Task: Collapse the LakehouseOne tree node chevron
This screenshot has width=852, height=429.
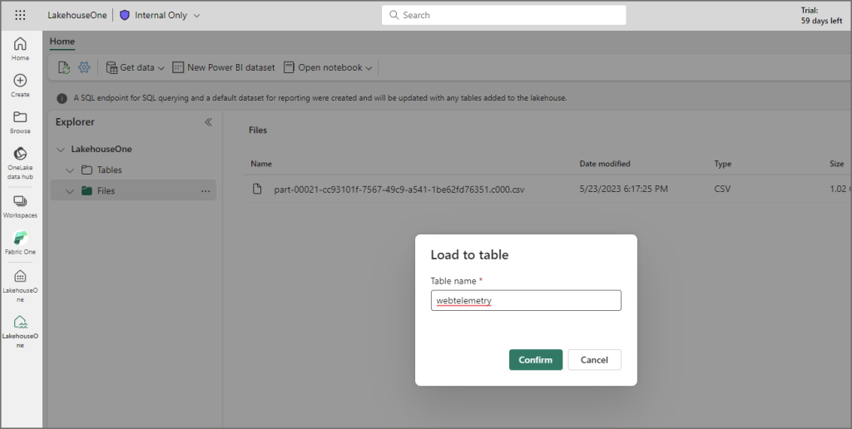Action: pos(61,150)
